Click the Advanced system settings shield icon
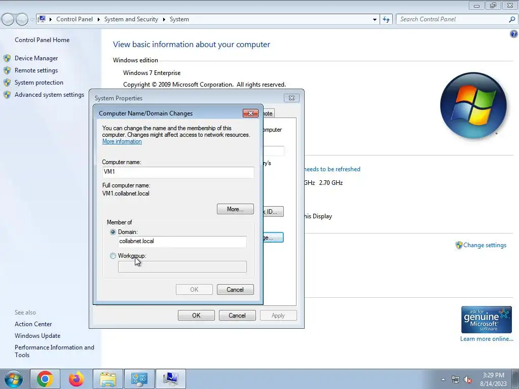Screen dimensions: 519x389 coord(7,95)
